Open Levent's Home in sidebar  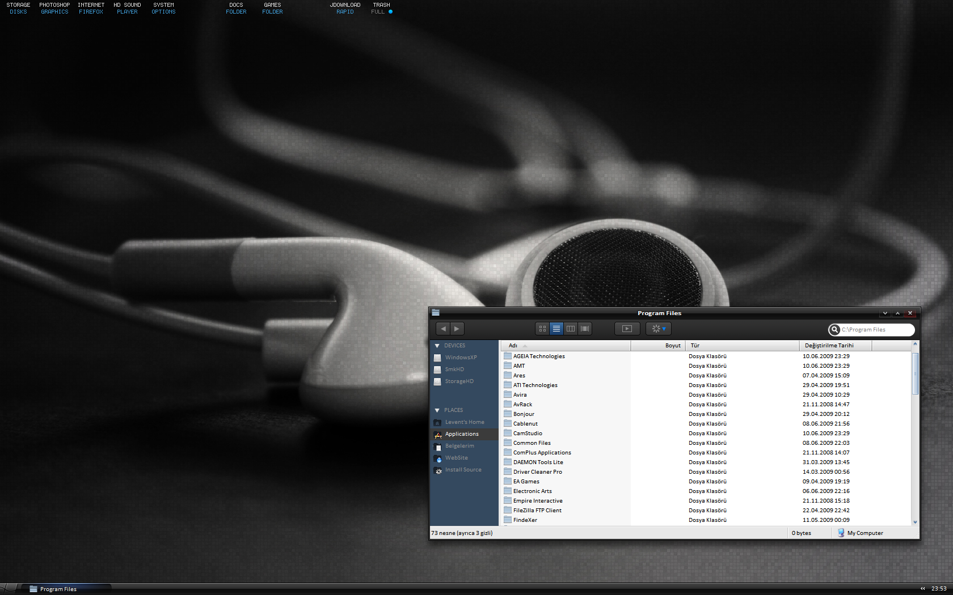click(x=464, y=422)
